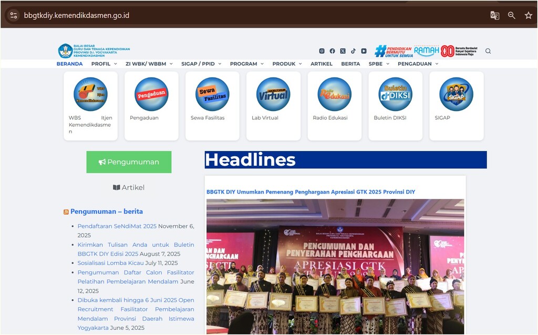This screenshot has height=335, width=538.
Task: Click the green Pengumuman button
Action: (x=129, y=162)
